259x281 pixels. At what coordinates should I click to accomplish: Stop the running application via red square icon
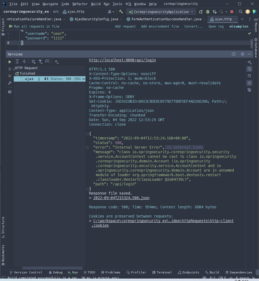[x=231, y=12]
